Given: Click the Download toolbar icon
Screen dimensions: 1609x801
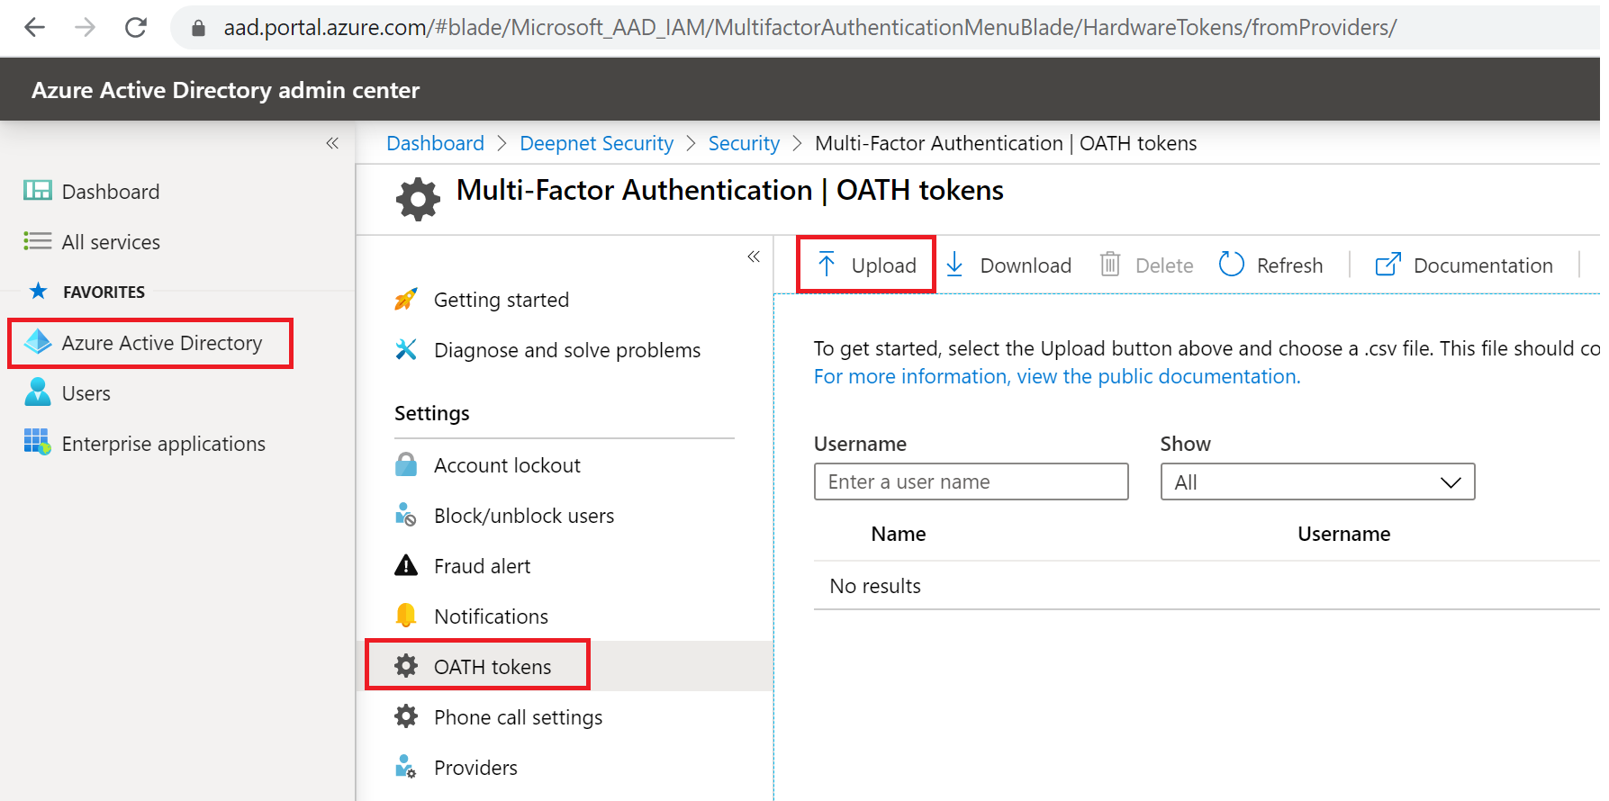Looking at the screenshot, I should pyautogui.click(x=955, y=265).
